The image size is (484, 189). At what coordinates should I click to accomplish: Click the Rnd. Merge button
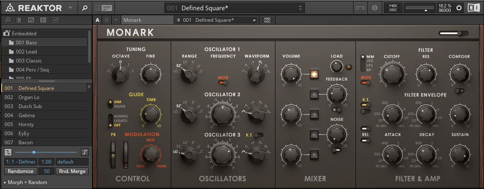pyautogui.click(x=72, y=171)
